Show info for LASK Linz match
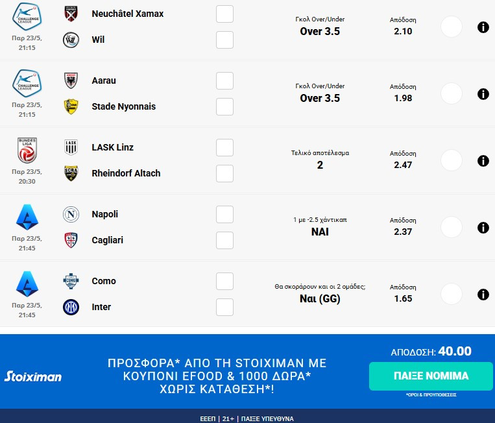 (483, 161)
